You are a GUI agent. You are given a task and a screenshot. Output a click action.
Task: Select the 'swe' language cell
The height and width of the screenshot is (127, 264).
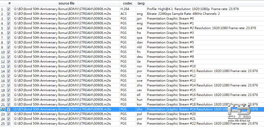(141, 81)
